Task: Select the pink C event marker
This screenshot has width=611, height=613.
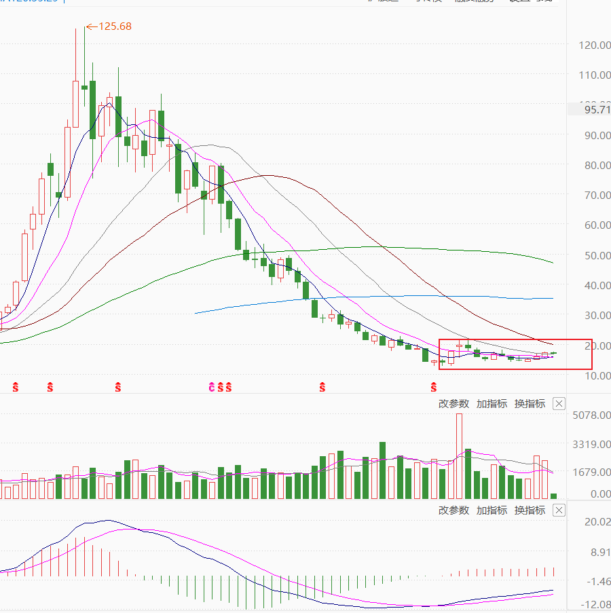Action: click(x=212, y=387)
